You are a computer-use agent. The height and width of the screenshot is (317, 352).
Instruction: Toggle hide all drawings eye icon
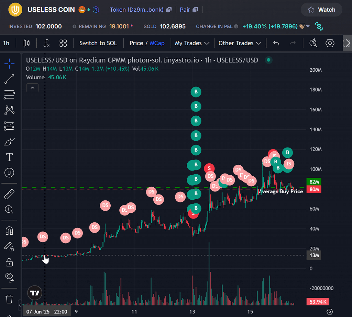pyautogui.click(x=9, y=277)
